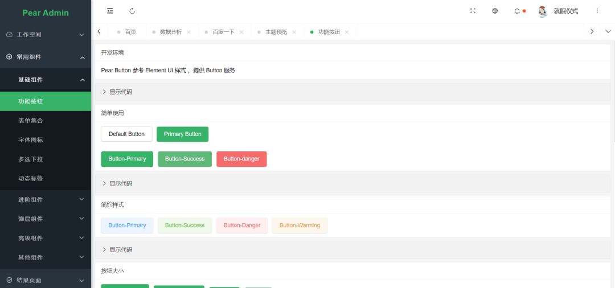
Task: Open 动态标签 in the sidebar
Action: [46, 178]
